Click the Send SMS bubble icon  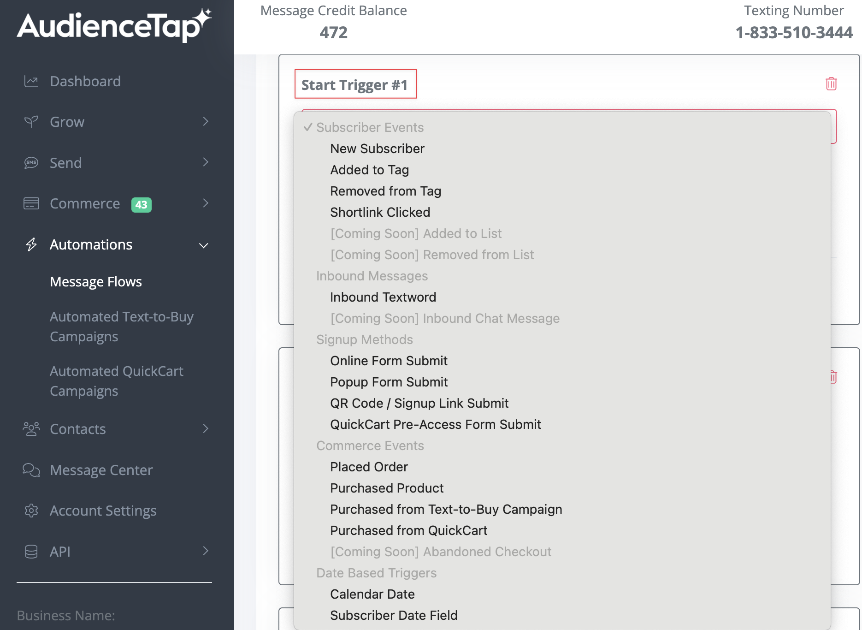click(x=31, y=162)
